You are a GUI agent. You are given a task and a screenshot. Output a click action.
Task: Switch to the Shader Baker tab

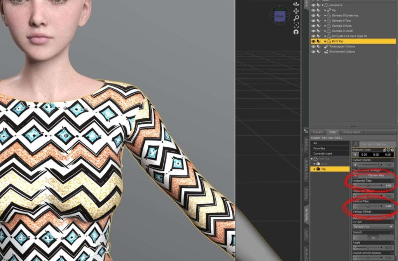pyautogui.click(x=351, y=132)
